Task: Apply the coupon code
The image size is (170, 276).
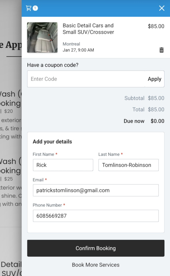Action: tap(154, 79)
